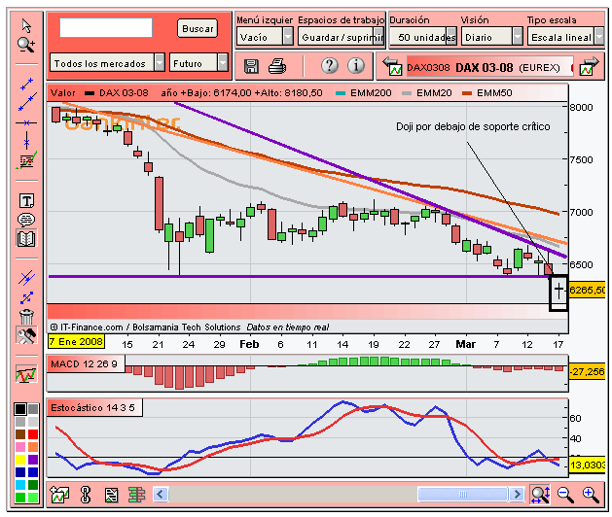Pick the orange color swatch
Image resolution: width=612 pixels, height=517 pixels.
(33, 447)
